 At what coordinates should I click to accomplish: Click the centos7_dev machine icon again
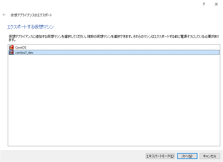coord(11,52)
